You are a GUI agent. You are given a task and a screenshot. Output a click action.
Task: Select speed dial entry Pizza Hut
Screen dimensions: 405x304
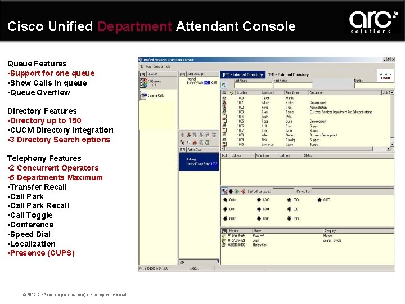[307, 236]
